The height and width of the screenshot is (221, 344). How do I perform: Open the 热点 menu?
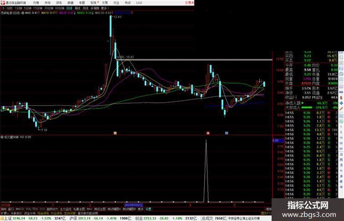coord(128,3)
